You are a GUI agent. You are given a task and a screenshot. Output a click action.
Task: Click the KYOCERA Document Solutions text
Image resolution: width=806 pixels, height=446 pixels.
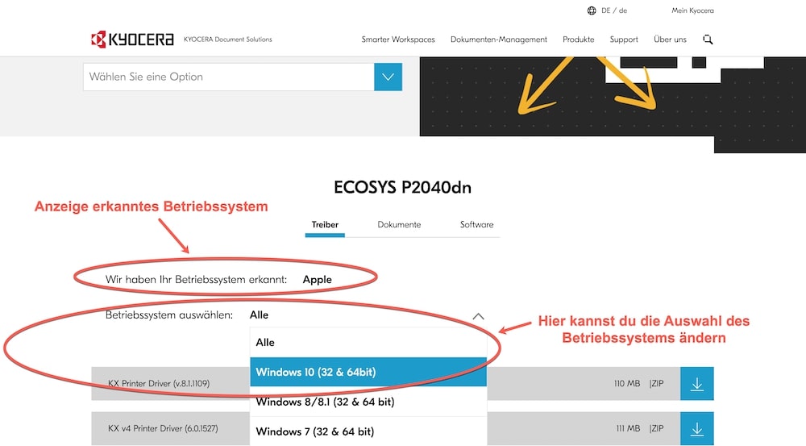point(228,39)
